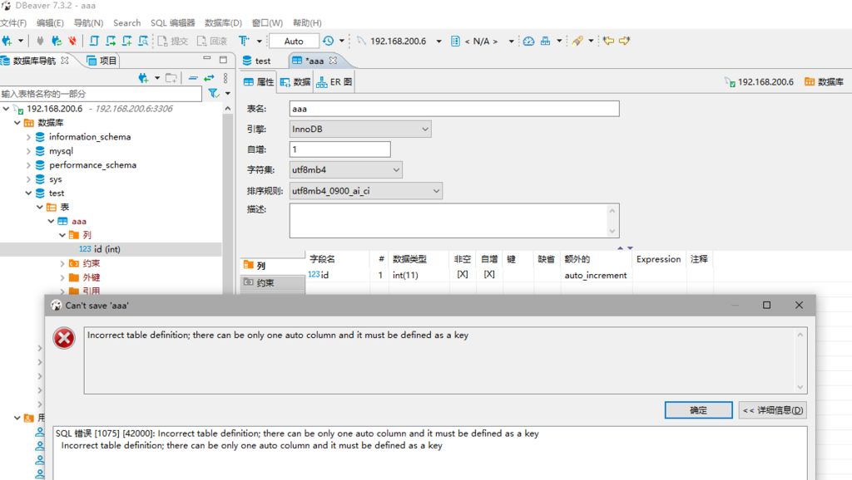
Task: Open the SQL 编辑器 menu
Action: pyautogui.click(x=173, y=22)
